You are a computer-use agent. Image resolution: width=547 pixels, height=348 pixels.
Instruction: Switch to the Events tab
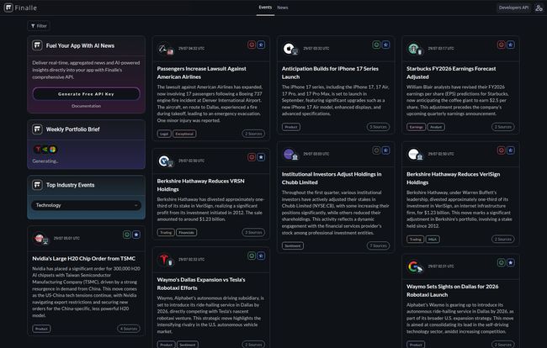point(265,8)
